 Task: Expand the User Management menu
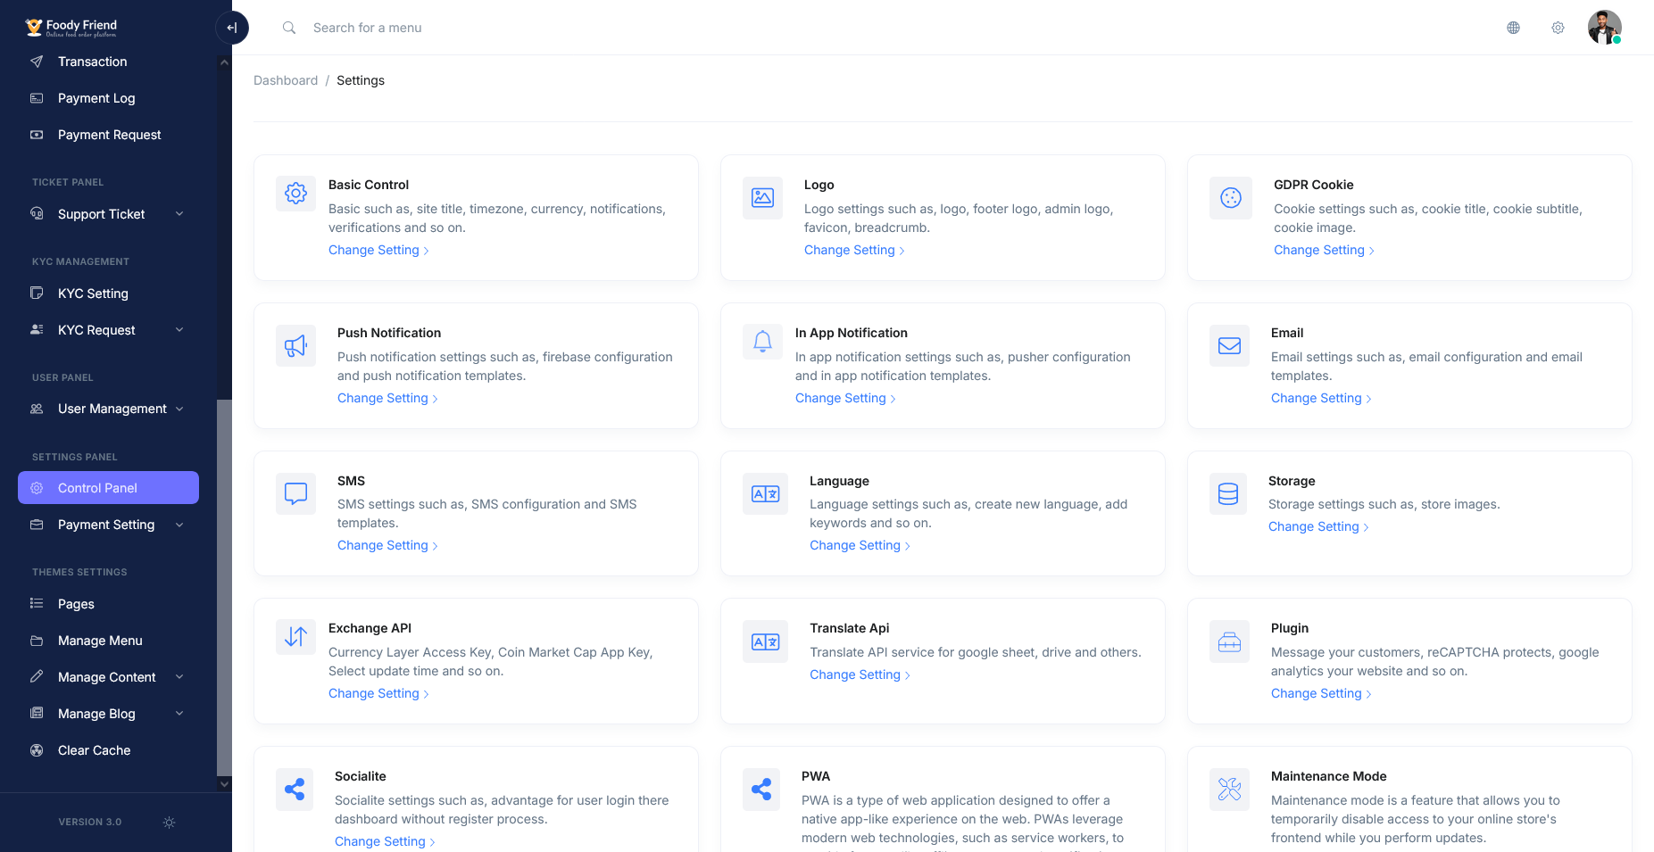coord(108,409)
